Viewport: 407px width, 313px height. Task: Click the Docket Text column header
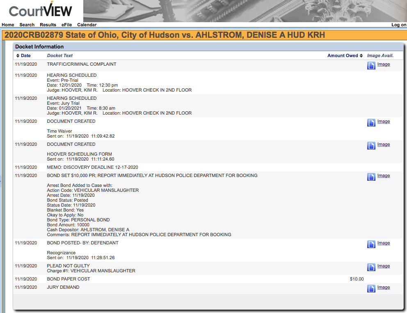click(x=60, y=55)
